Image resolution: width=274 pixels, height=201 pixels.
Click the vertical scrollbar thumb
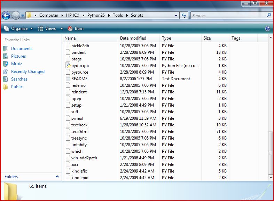(271, 153)
